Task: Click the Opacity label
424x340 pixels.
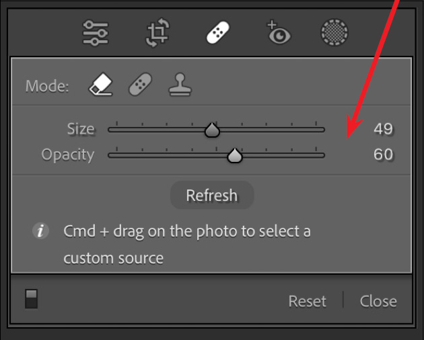Action: pos(67,155)
